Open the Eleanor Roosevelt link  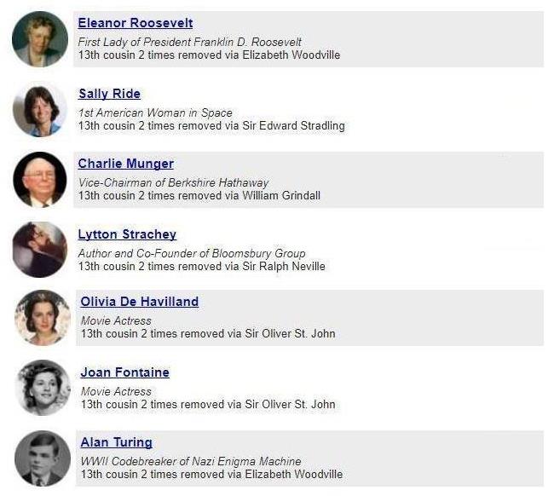point(136,23)
